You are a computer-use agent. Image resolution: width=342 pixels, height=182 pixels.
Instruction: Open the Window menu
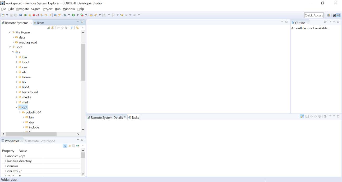pyautogui.click(x=69, y=9)
